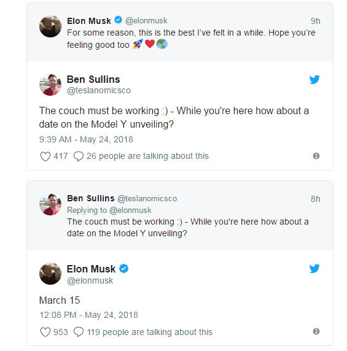The height and width of the screenshot is (351, 347).
Task: Click '26 people are talking about this'
Action: [x=147, y=156]
